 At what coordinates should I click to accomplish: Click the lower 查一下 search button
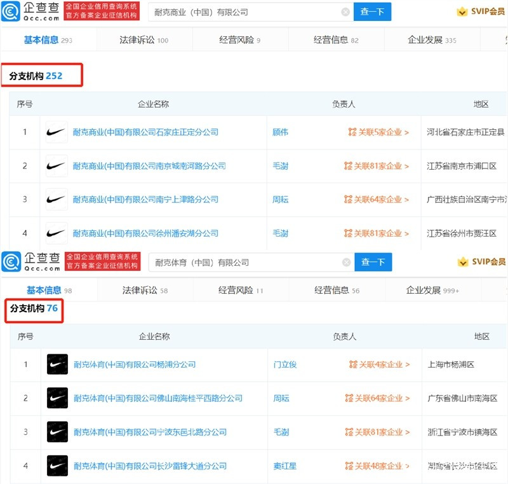(x=373, y=262)
